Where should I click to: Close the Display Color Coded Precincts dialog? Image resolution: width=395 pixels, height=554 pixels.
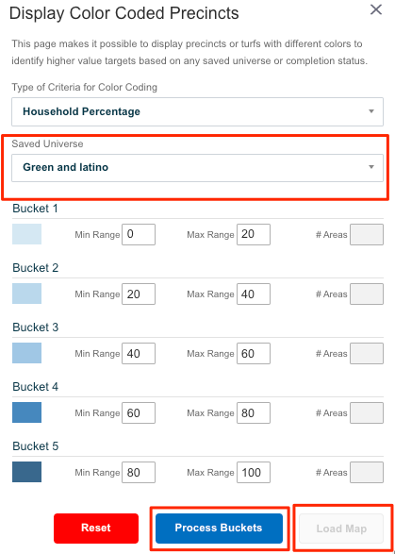(x=376, y=9)
